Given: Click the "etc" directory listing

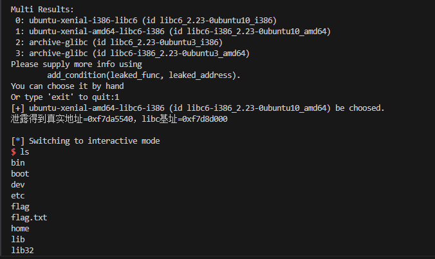Looking at the screenshot, I should click(18, 195).
